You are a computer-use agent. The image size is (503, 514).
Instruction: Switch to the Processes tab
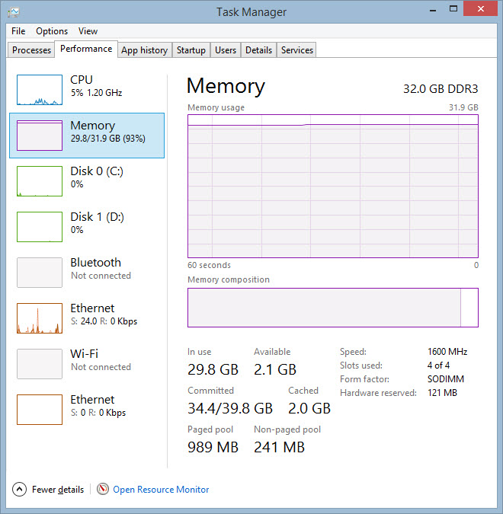31,50
